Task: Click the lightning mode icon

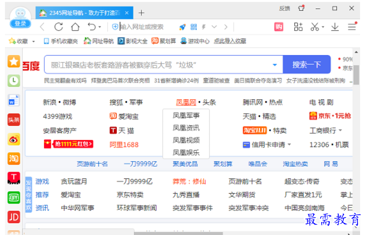Action: (204, 27)
